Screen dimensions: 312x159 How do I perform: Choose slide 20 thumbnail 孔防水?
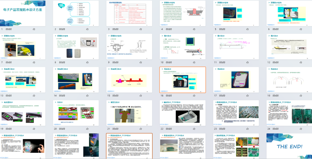point(76,113)
